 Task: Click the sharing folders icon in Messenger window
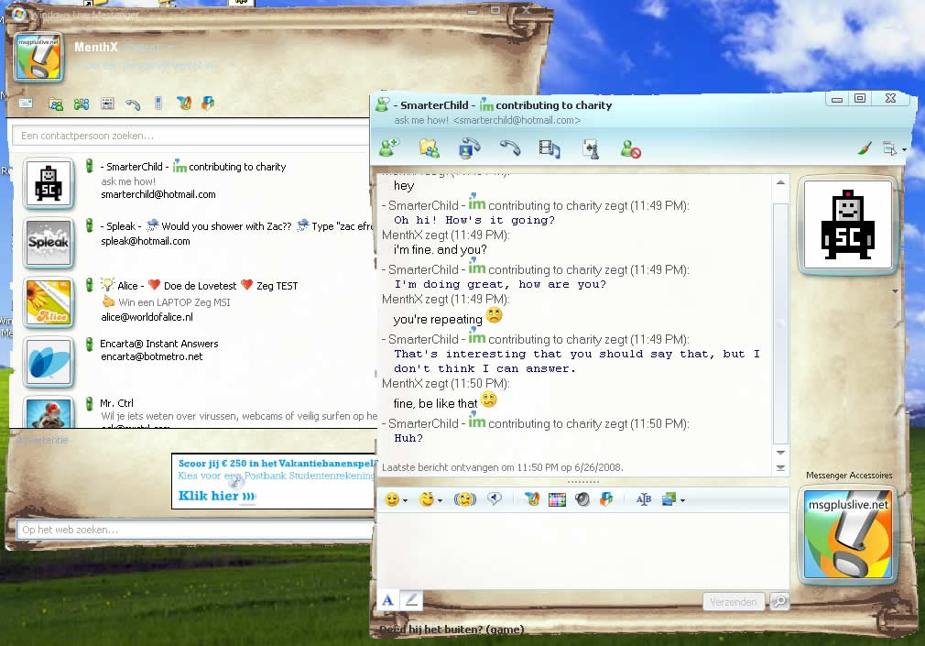click(56, 104)
